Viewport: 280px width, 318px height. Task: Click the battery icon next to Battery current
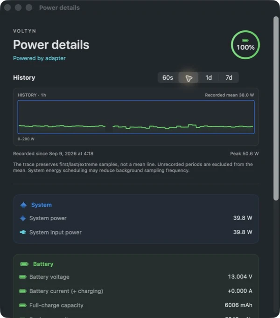click(x=23, y=291)
